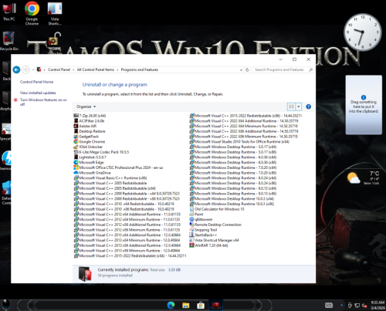Image resolution: width=386 pixels, height=311 pixels.
Task: Open File Explorer from the taskbar
Action: pyautogui.click(x=186, y=306)
